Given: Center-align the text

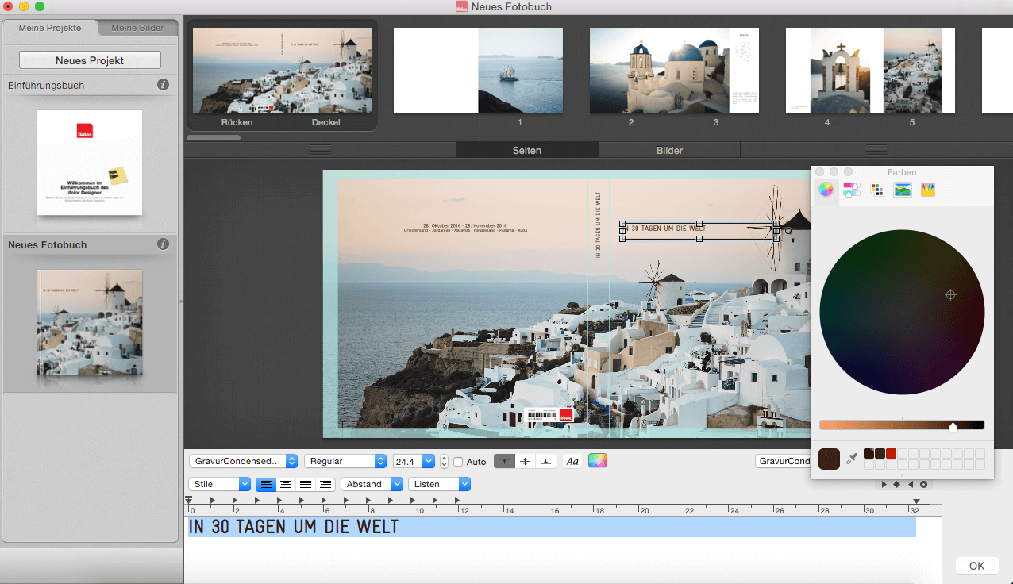Looking at the screenshot, I should click(286, 484).
